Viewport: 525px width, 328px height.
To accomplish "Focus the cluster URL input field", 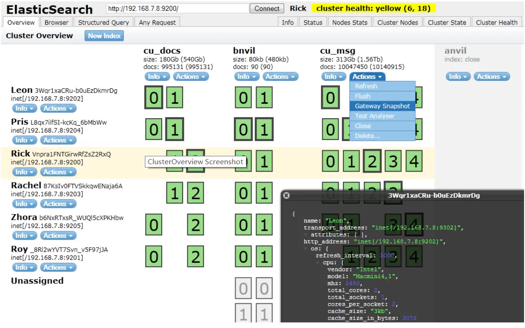I will [x=177, y=8].
